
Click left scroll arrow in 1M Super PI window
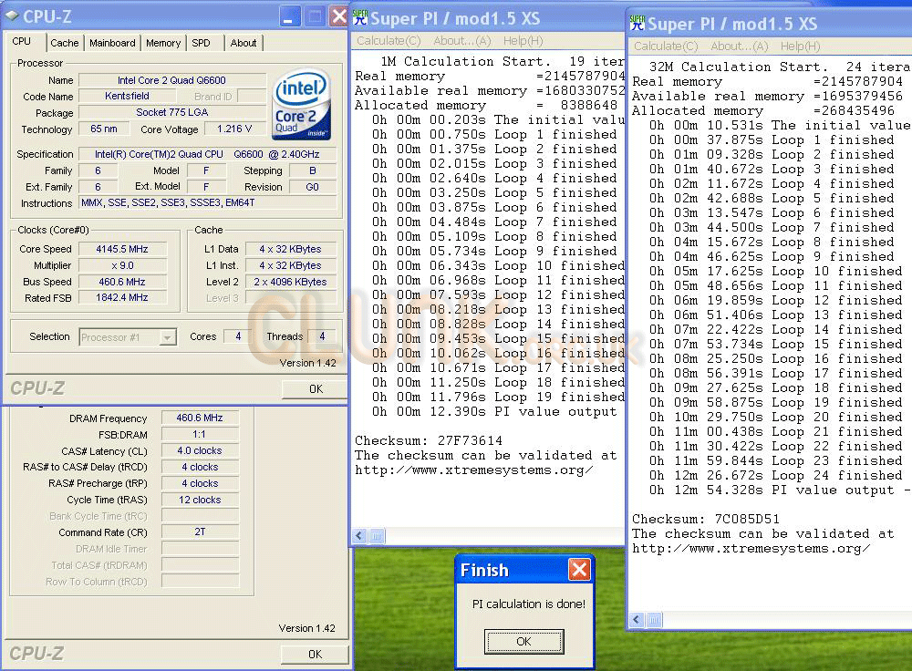point(359,535)
